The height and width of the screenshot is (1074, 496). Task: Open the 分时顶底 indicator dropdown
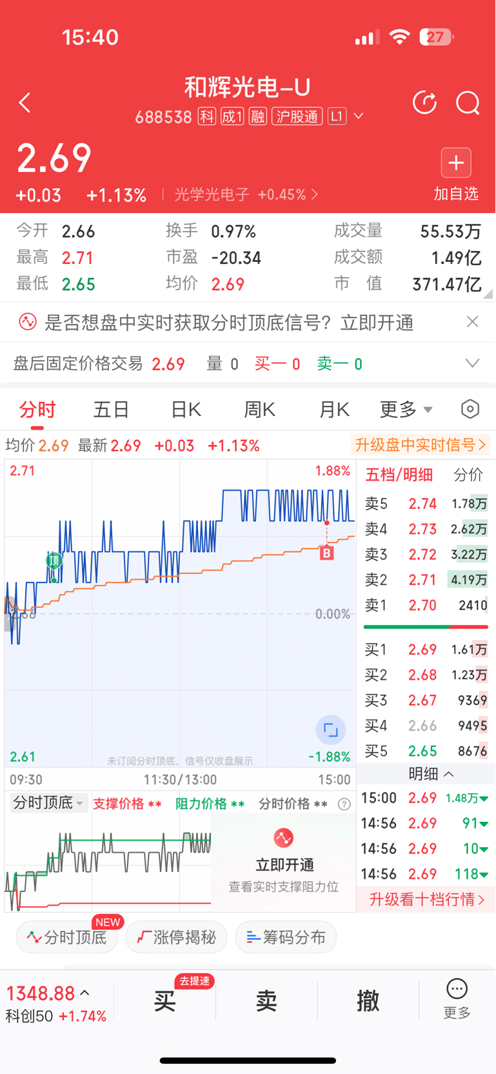48,803
